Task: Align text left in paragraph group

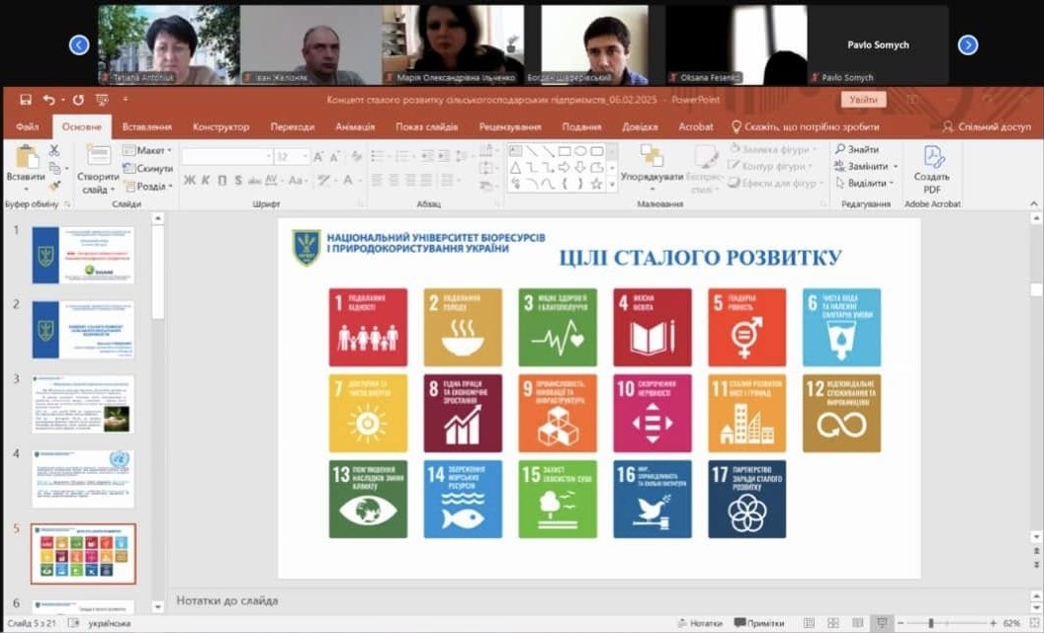Action: coord(378,180)
